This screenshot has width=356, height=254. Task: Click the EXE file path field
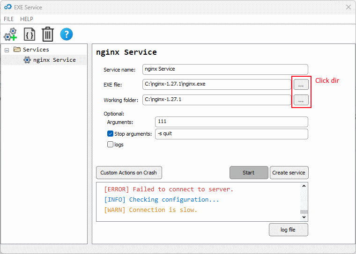click(216, 84)
